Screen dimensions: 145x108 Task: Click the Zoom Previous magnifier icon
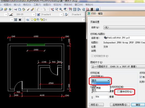[x=65, y=9]
